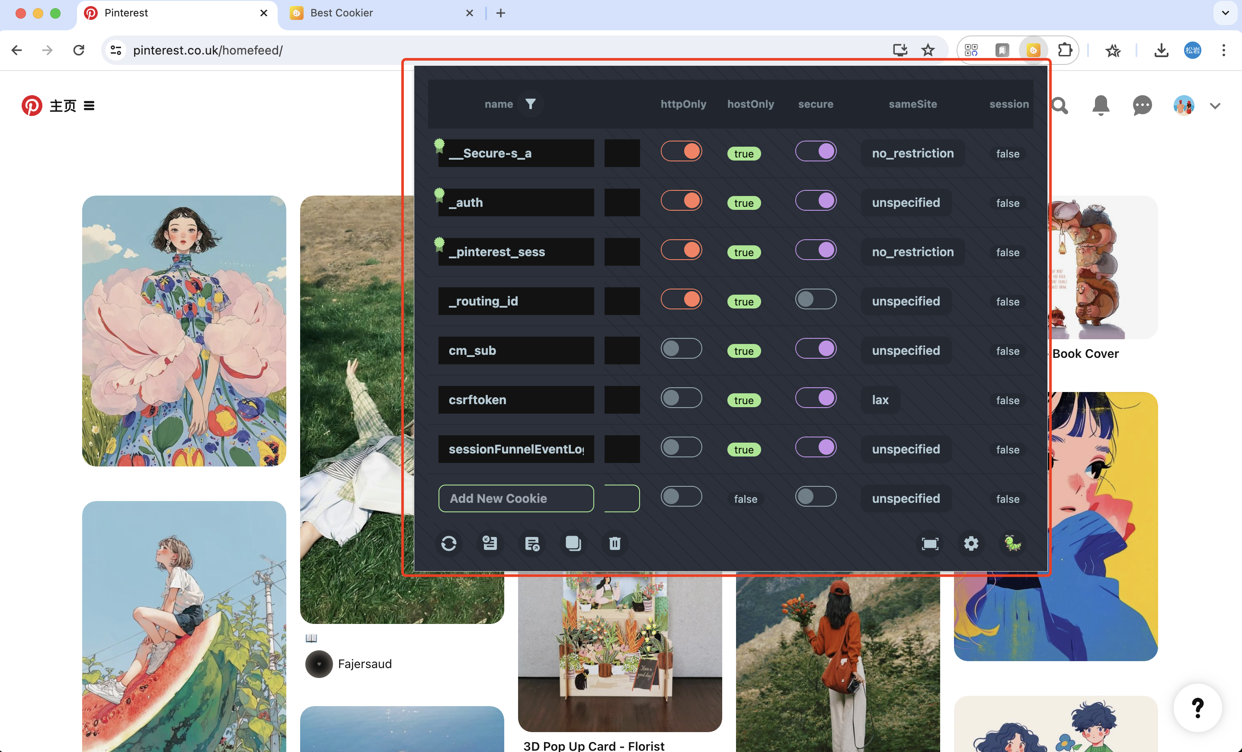Open Best Cookier settings via the gear icon
Image resolution: width=1242 pixels, height=752 pixels.
pyautogui.click(x=971, y=543)
